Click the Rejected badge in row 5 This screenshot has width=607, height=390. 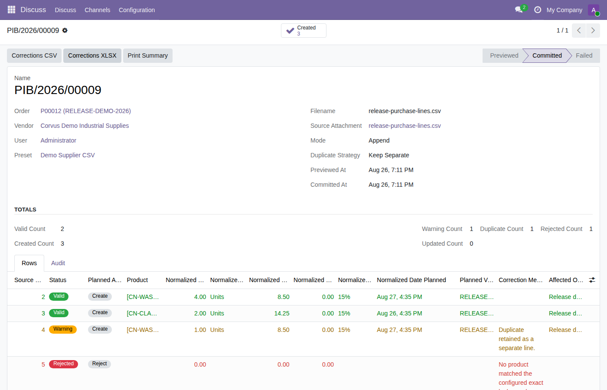pos(63,364)
